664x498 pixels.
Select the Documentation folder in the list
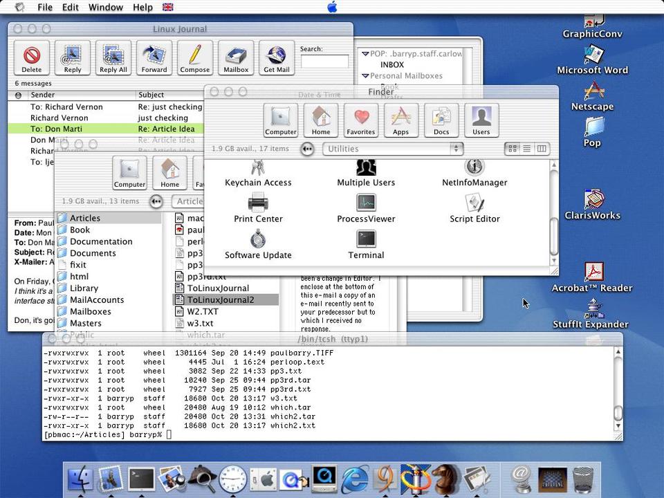[x=100, y=241]
